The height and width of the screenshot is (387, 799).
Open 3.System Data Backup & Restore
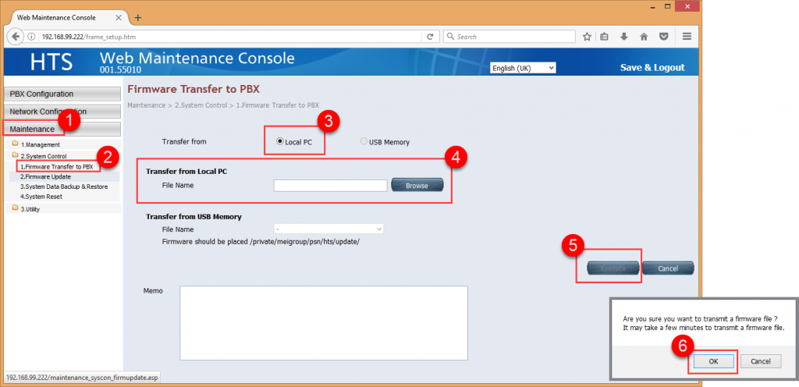click(64, 187)
